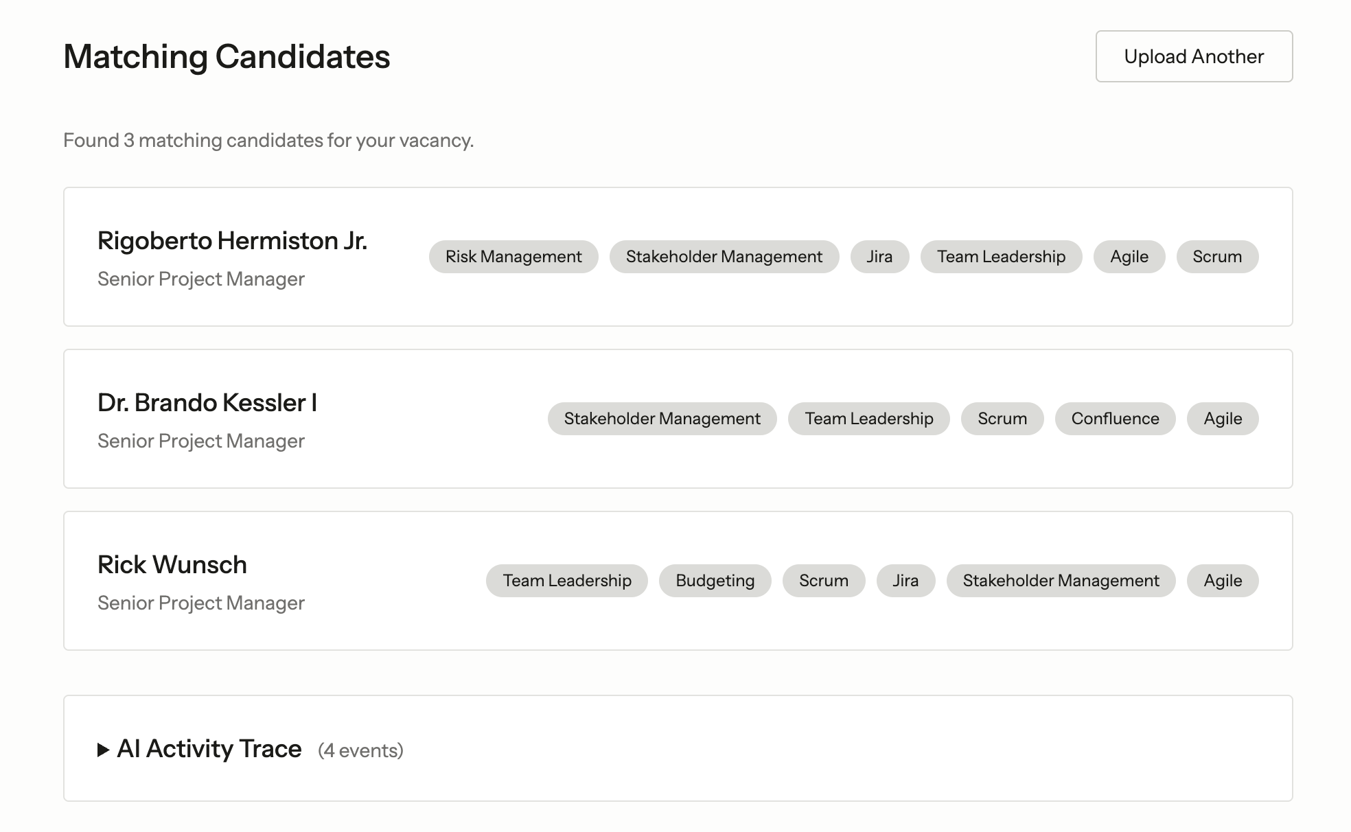Click Rigoberto's Team Leadership tag
Viewport: 1351px width, 832px height.
tap(1001, 257)
